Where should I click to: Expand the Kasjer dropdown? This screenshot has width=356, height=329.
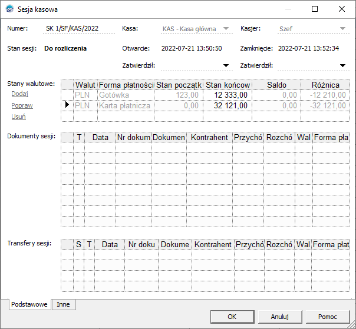point(343,28)
